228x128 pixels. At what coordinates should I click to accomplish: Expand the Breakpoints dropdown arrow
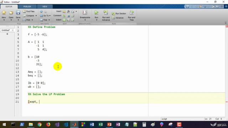pyautogui.click(x=85, y=20)
